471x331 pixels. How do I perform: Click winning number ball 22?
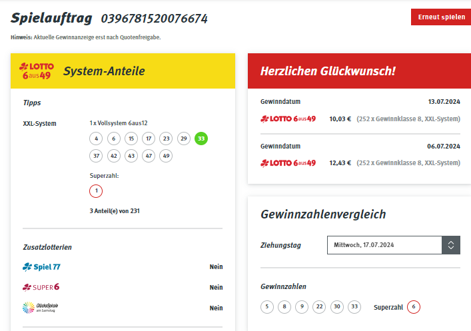pyautogui.click(x=319, y=306)
